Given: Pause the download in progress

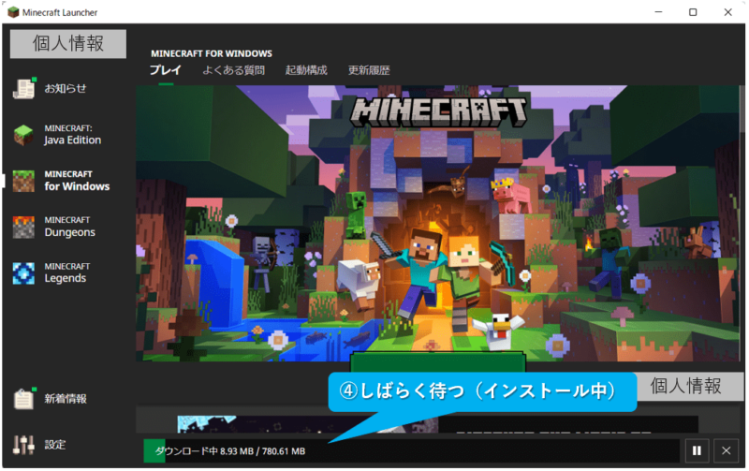Looking at the screenshot, I should tap(697, 451).
